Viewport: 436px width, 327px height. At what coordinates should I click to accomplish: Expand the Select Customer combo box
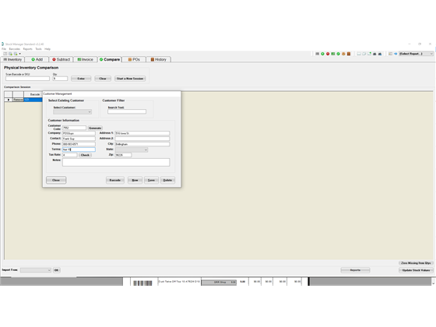(72, 112)
